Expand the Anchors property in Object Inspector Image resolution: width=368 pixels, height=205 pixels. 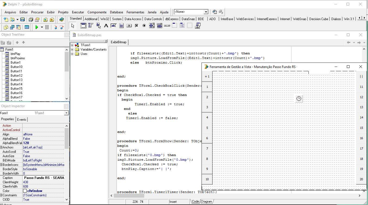pyautogui.click(x=1, y=147)
